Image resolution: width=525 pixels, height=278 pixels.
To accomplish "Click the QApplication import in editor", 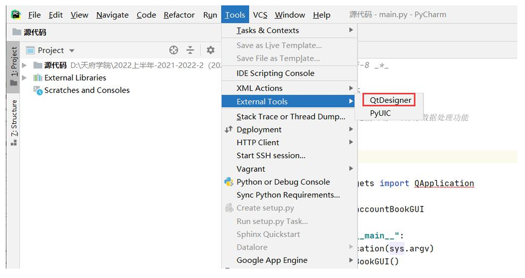I will click(x=444, y=184).
